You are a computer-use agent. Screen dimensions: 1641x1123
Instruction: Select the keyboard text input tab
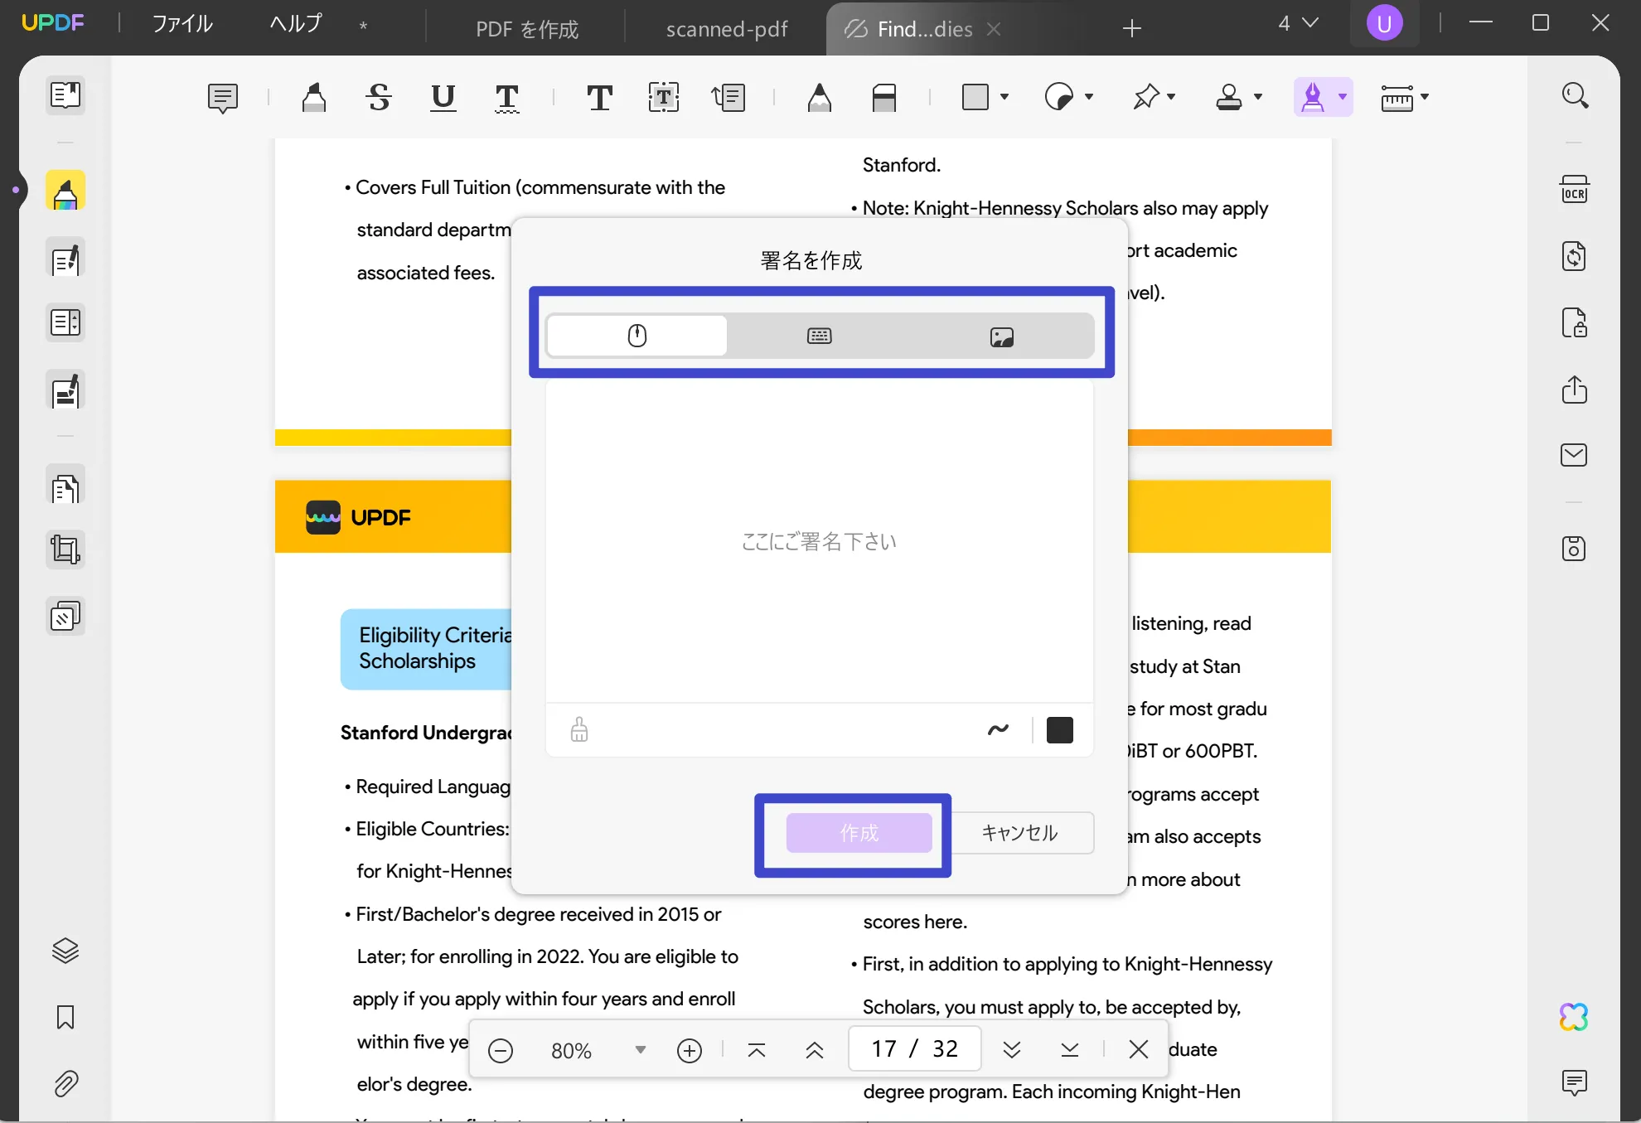[819, 334]
